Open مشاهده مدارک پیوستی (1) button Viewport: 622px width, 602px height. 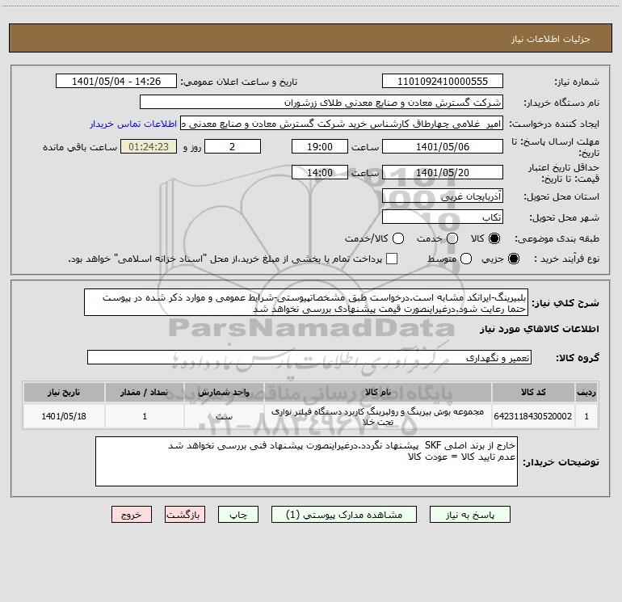(344, 515)
